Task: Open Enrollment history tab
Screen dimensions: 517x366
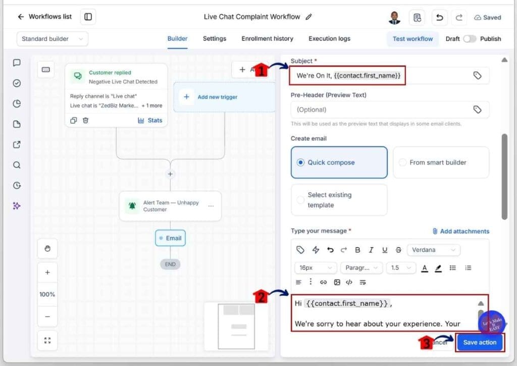Action: click(x=268, y=38)
